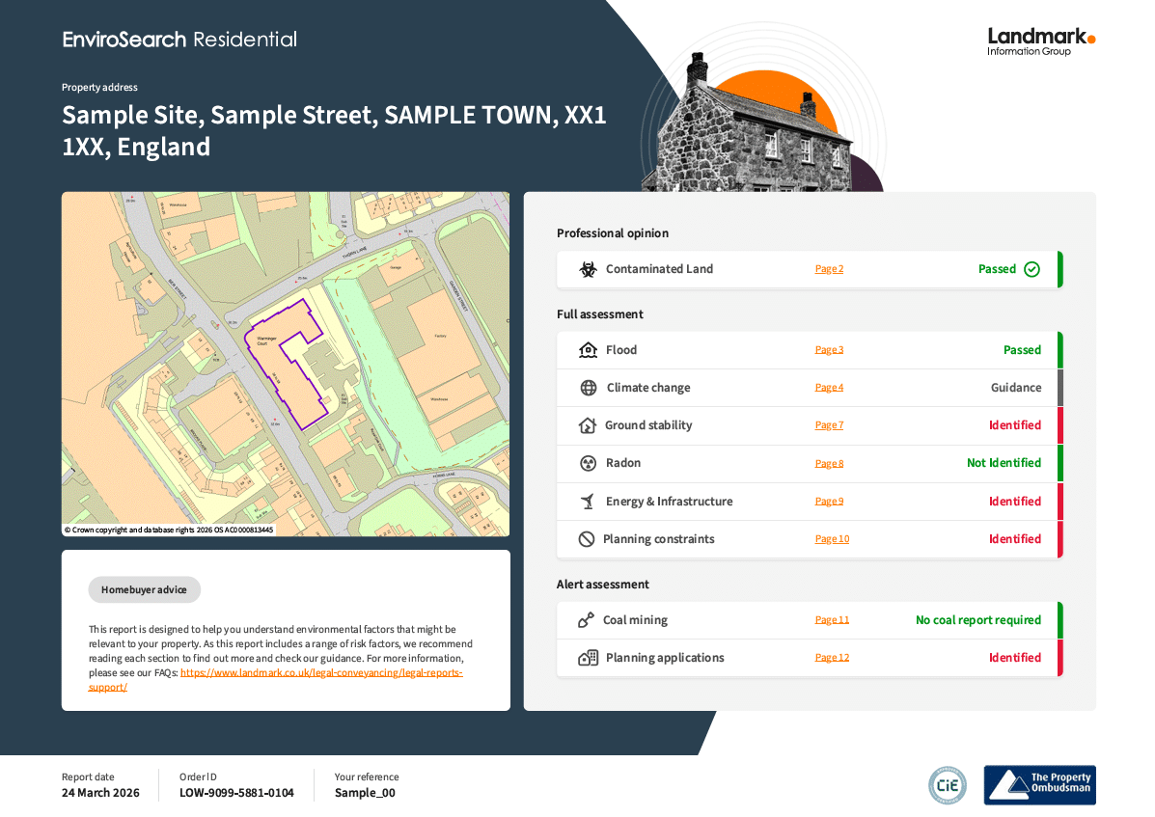Viewport: 1155px width, 817px height.
Task: Click the Contaminated Land biohazard icon
Action: (588, 269)
